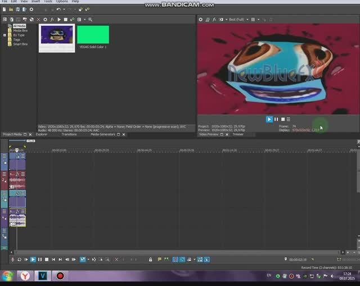
Task: Save the project with floppy icon
Action: [x=17, y=10]
